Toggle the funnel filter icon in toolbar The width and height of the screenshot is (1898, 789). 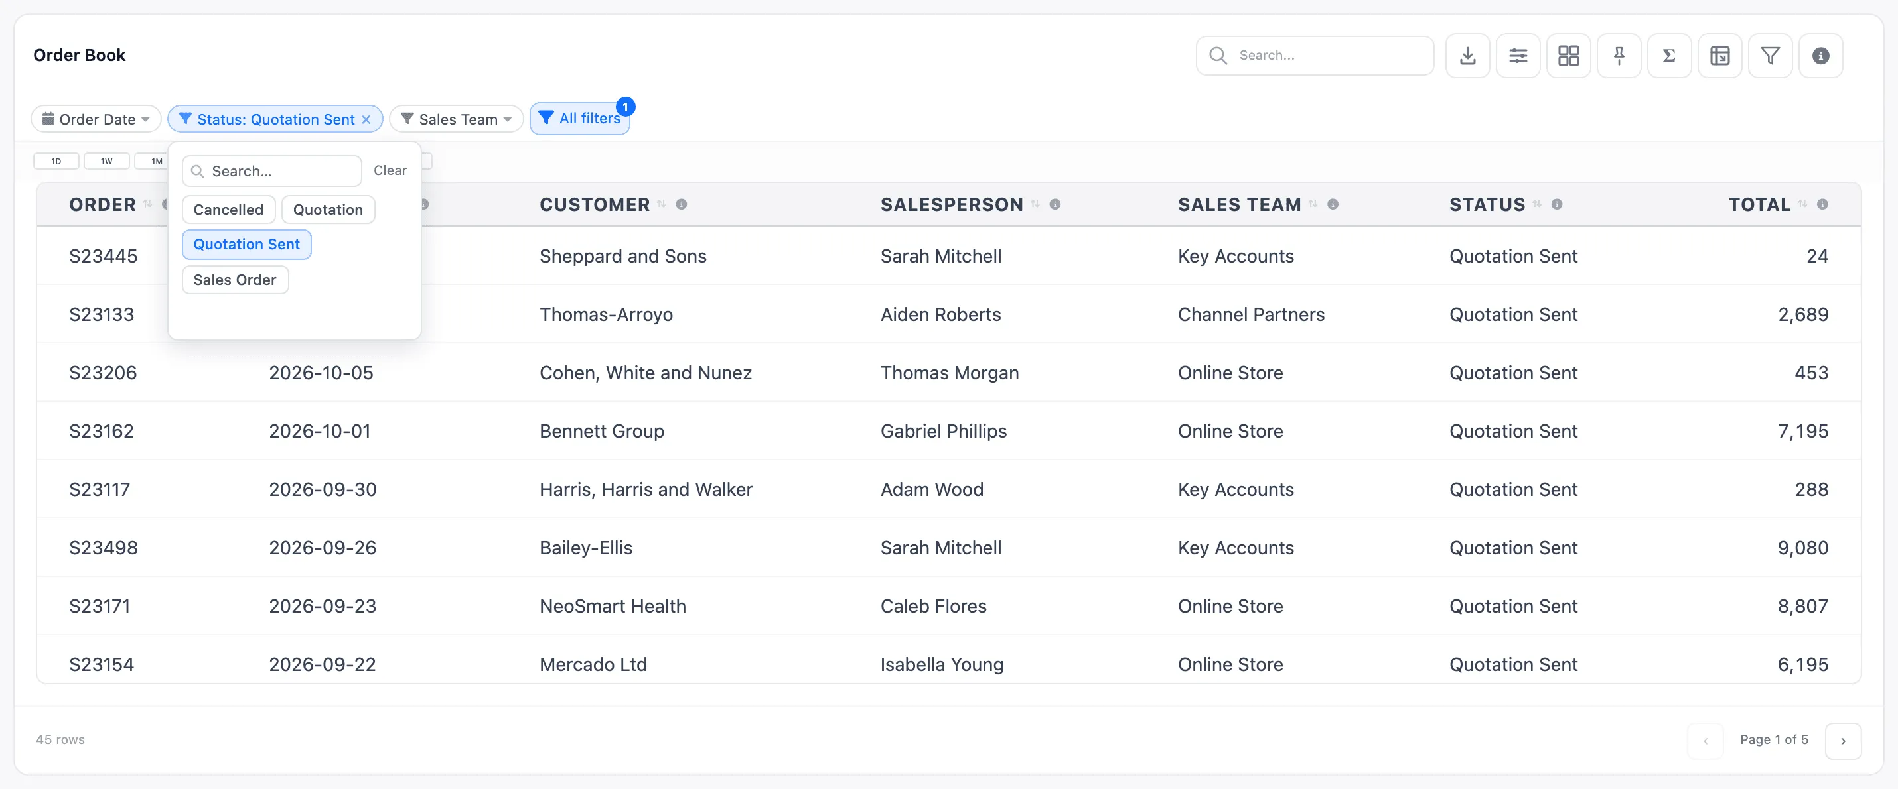tap(1770, 55)
